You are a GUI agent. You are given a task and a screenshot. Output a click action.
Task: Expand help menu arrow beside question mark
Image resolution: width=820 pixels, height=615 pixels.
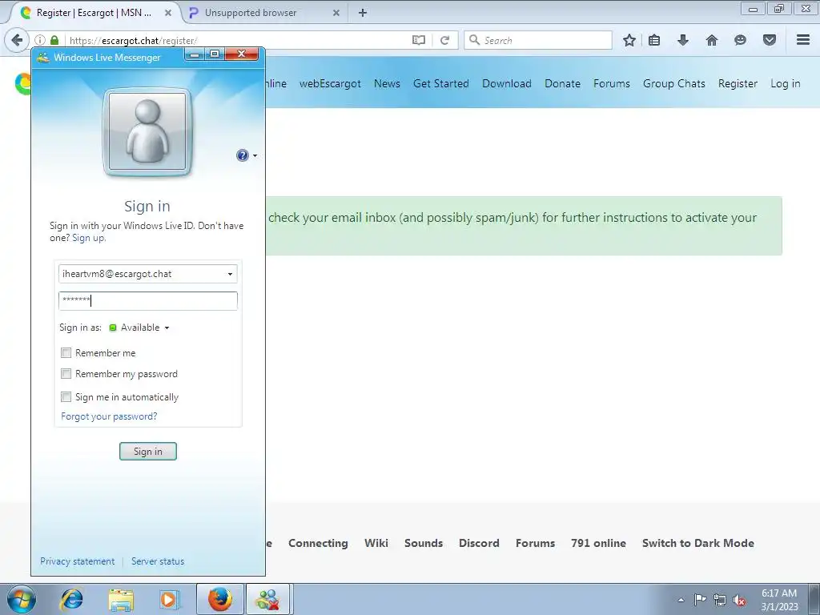click(255, 155)
